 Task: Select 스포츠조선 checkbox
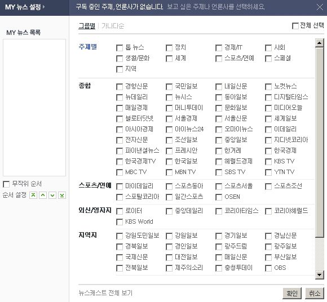click(x=268, y=186)
